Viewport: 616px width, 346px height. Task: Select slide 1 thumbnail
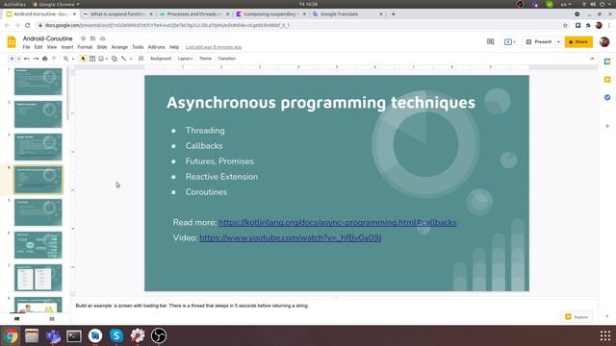coord(38,82)
